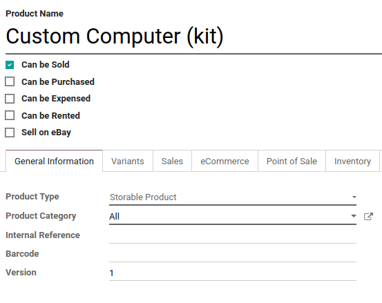The height and width of the screenshot is (303, 382).
Task: Click the Internal Reference input field
Action: 233,235
